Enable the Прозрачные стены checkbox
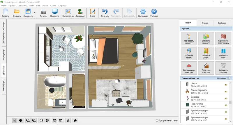 pos(157,120)
